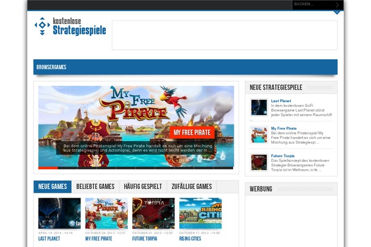Open the My Free Pirate slider banner
Viewport: 371px width, 247px height.
point(136,127)
